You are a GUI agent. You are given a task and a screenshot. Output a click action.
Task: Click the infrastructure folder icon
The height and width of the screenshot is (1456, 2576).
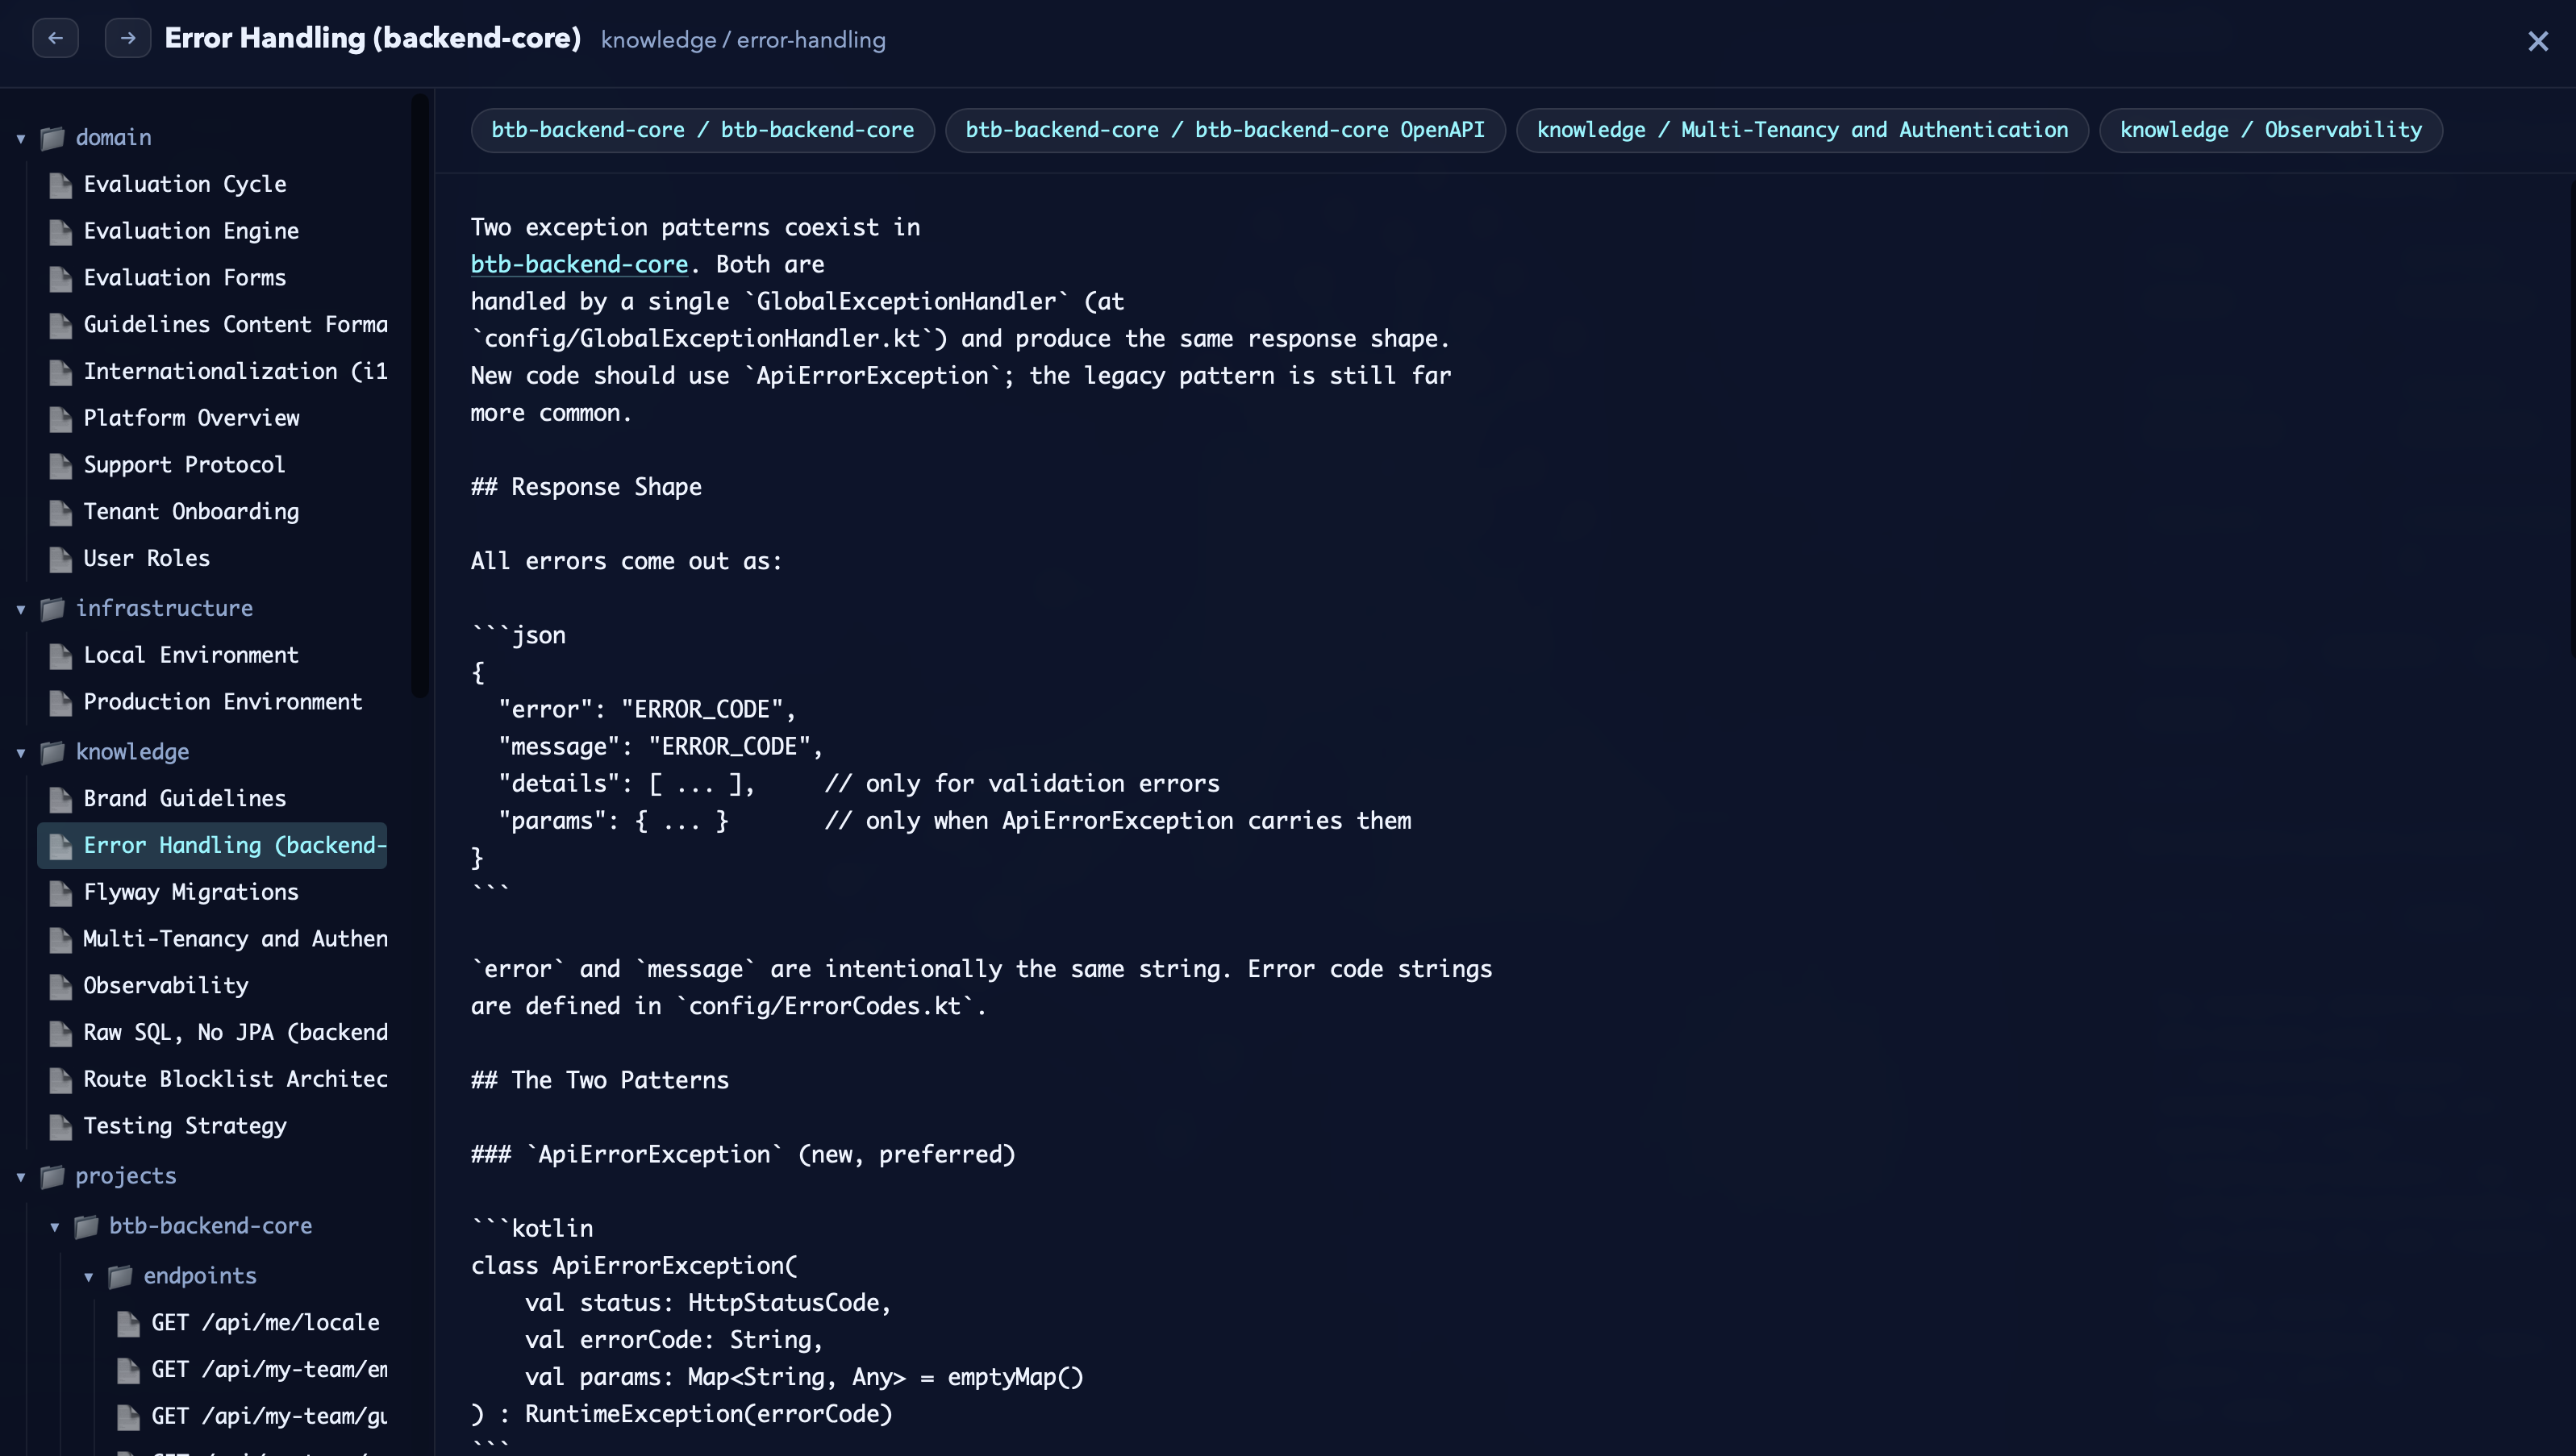point(52,609)
